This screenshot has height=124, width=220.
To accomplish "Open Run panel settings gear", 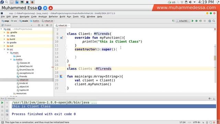I will pyautogui.click(x=210, y=99).
